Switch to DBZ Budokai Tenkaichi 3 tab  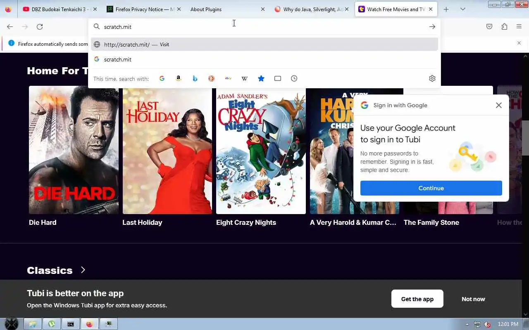(x=60, y=9)
